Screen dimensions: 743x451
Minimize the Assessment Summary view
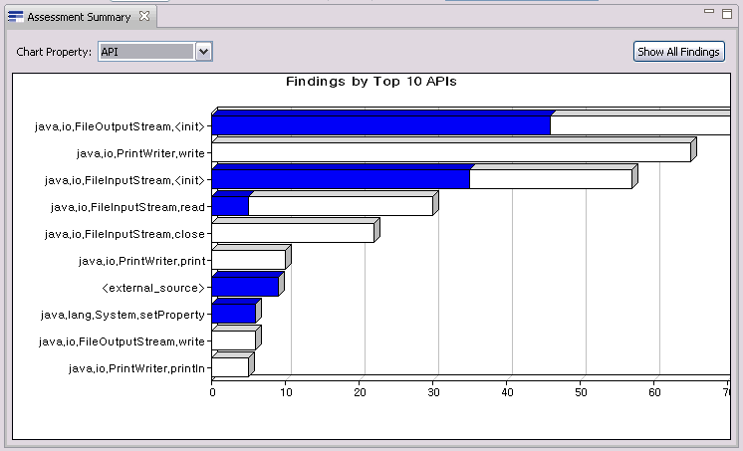coord(709,11)
